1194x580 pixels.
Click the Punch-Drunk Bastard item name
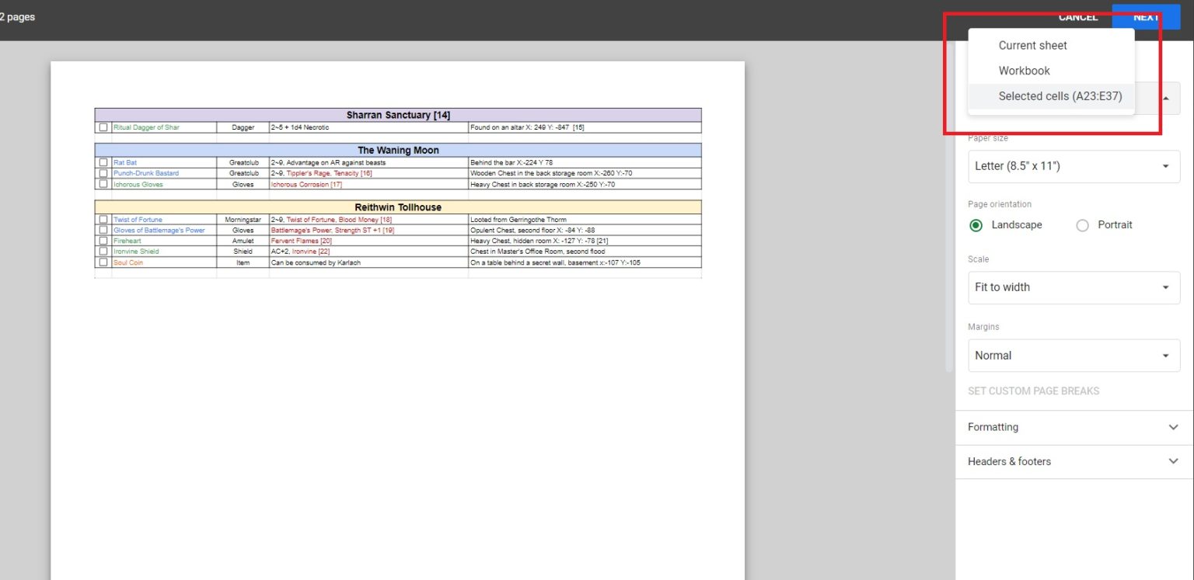146,173
